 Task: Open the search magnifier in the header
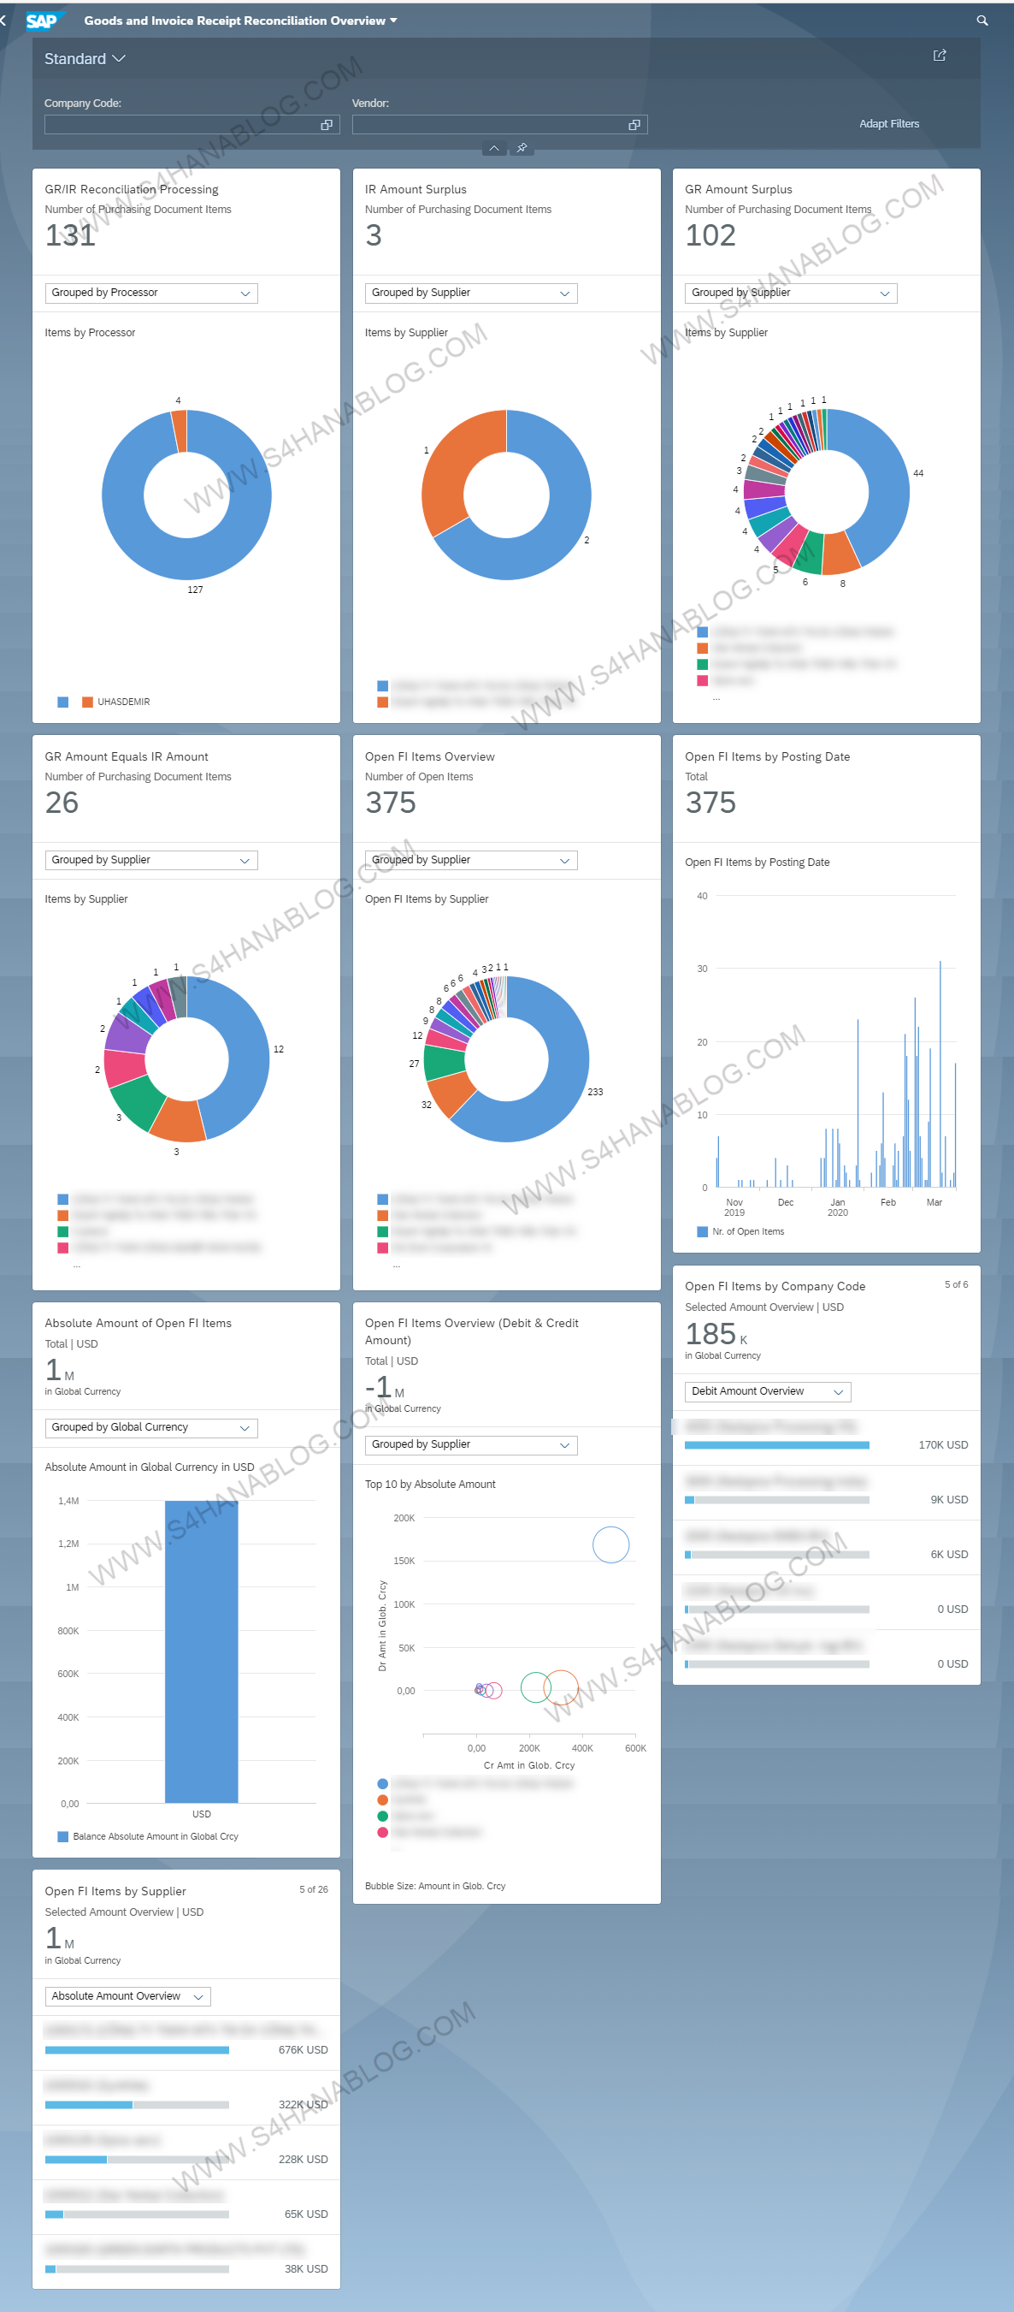(x=982, y=21)
